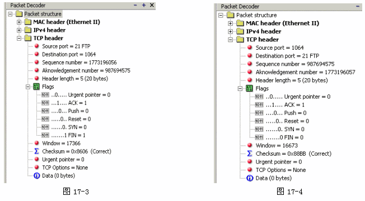Image resolution: width=365 pixels, height=201 pixels.
Task: Collapse TCP header in figure 17-3 decoder
Action: pos(19,39)
